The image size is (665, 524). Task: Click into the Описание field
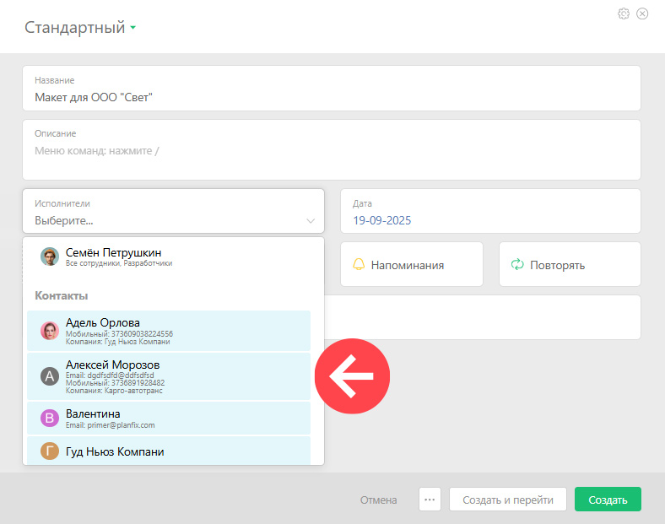331,149
